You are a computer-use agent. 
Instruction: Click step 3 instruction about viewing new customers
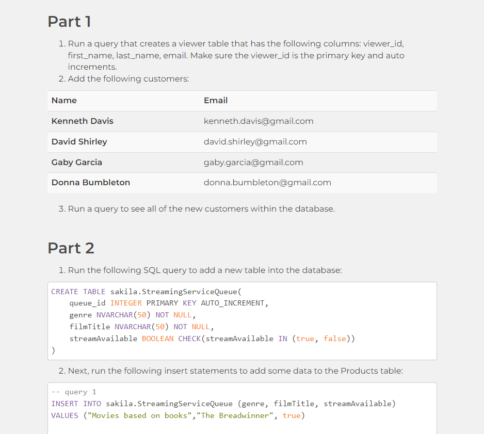201,208
